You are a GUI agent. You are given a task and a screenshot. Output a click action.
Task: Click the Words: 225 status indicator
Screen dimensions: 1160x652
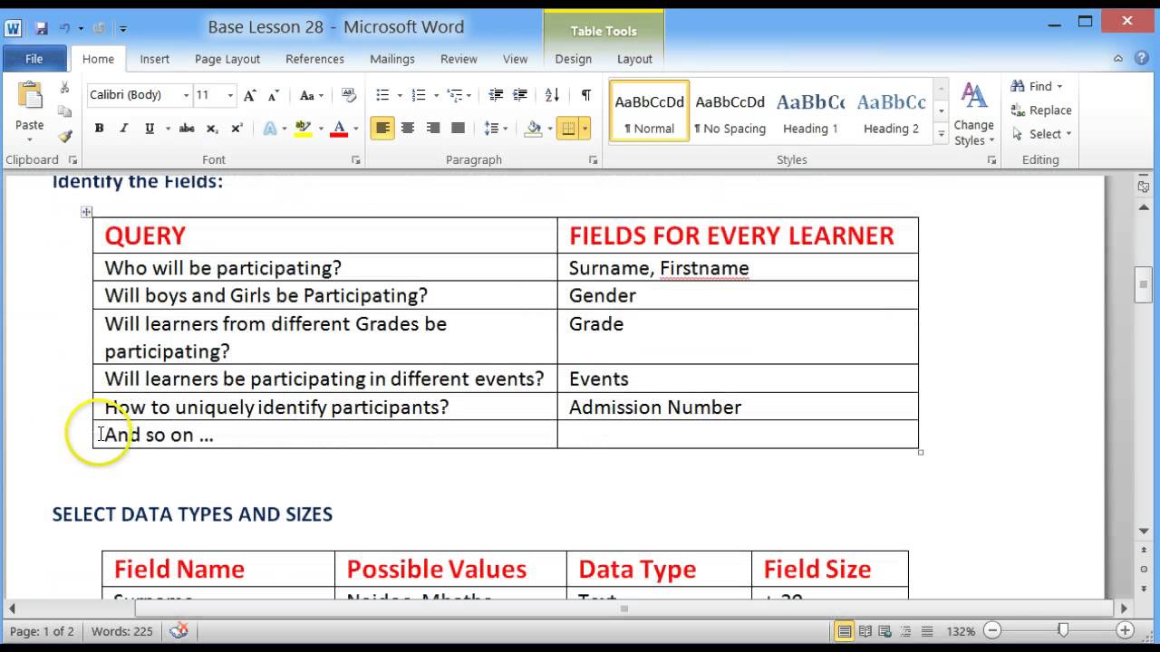[x=122, y=631]
